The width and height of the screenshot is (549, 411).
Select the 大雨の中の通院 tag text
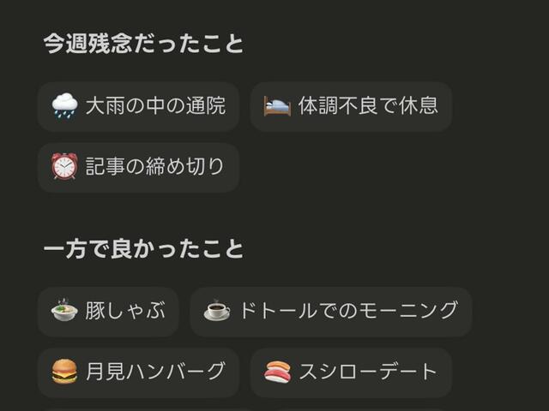click(x=155, y=106)
